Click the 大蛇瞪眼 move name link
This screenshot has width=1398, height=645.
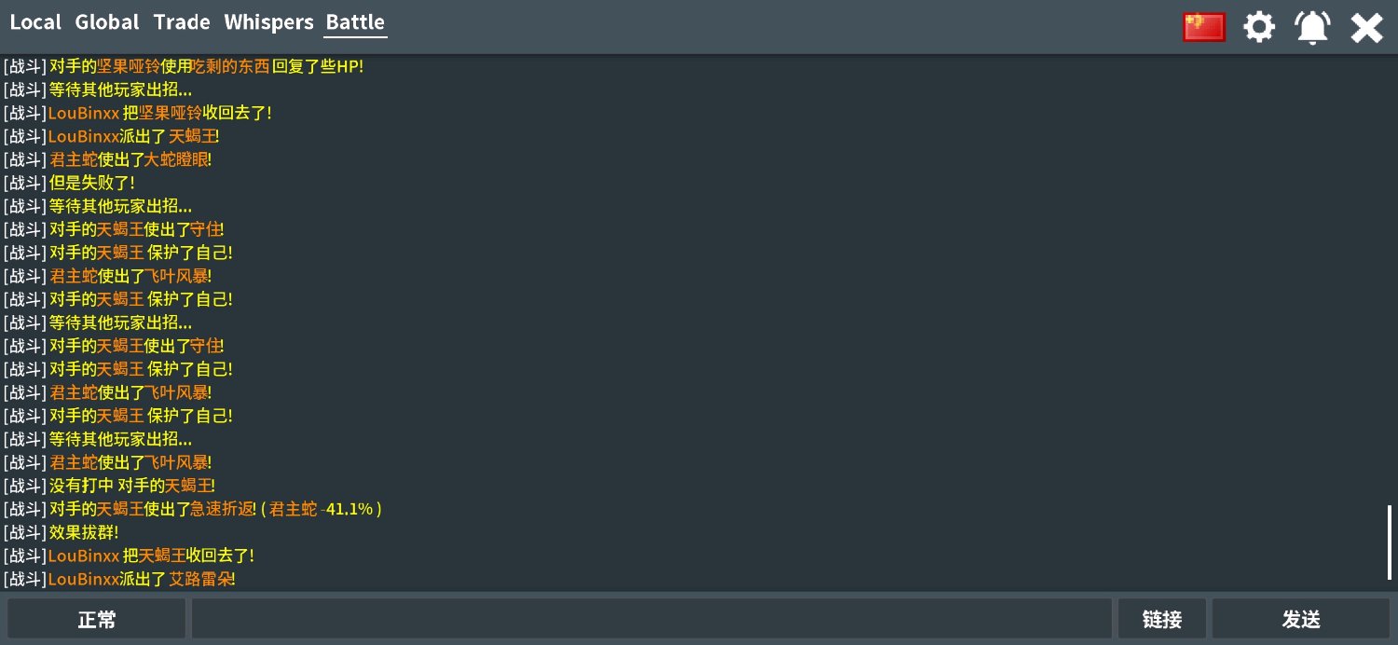(x=176, y=159)
